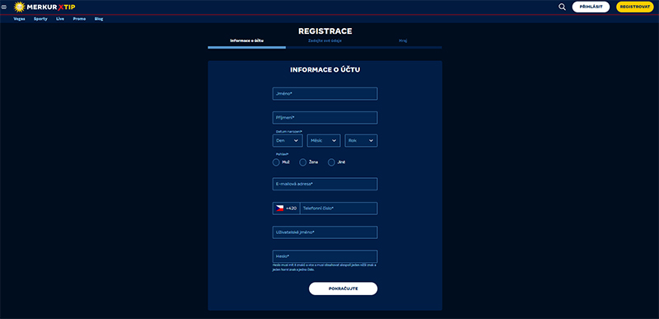Select the Jiné radio button

click(x=331, y=162)
